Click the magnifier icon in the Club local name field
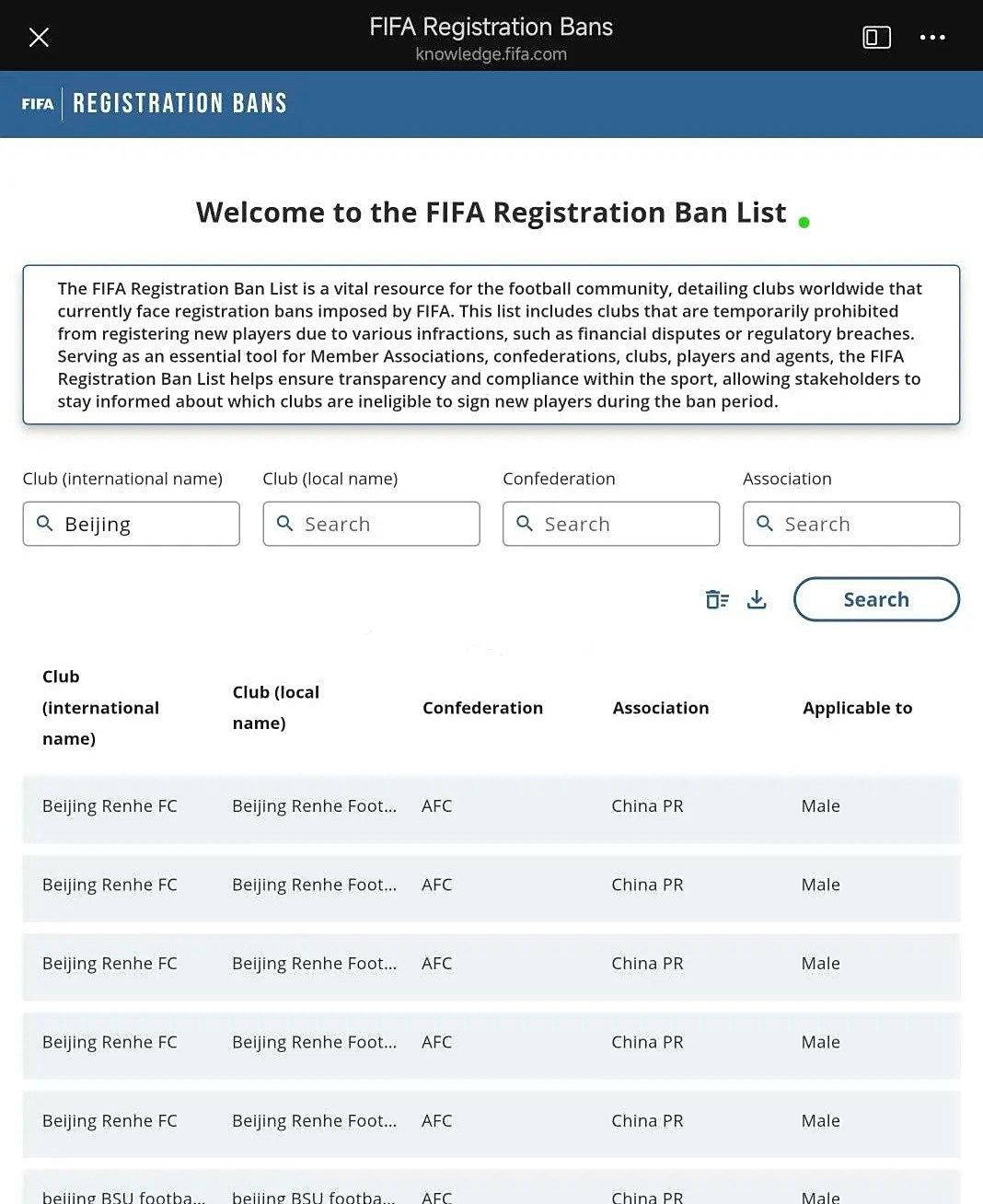Image resolution: width=983 pixels, height=1204 pixels. 284,523
